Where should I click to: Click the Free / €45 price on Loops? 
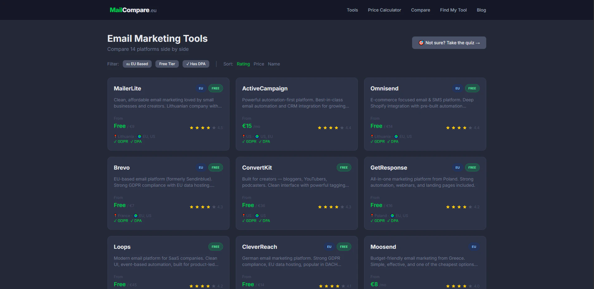125,284
